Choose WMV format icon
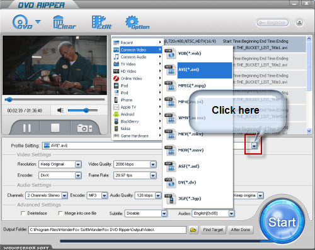315x250 pixels. (x=170, y=118)
